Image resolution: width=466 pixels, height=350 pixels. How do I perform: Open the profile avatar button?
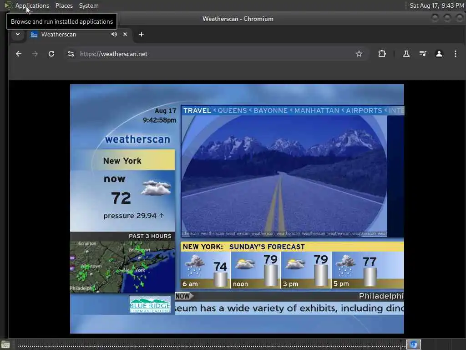pyautogui.click(x=439, y=54)
